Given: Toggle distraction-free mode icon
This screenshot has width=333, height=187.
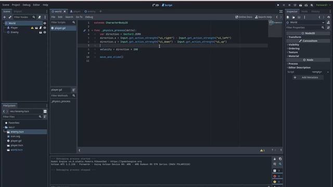Looking at the screenshot, I should click(281, 11).
